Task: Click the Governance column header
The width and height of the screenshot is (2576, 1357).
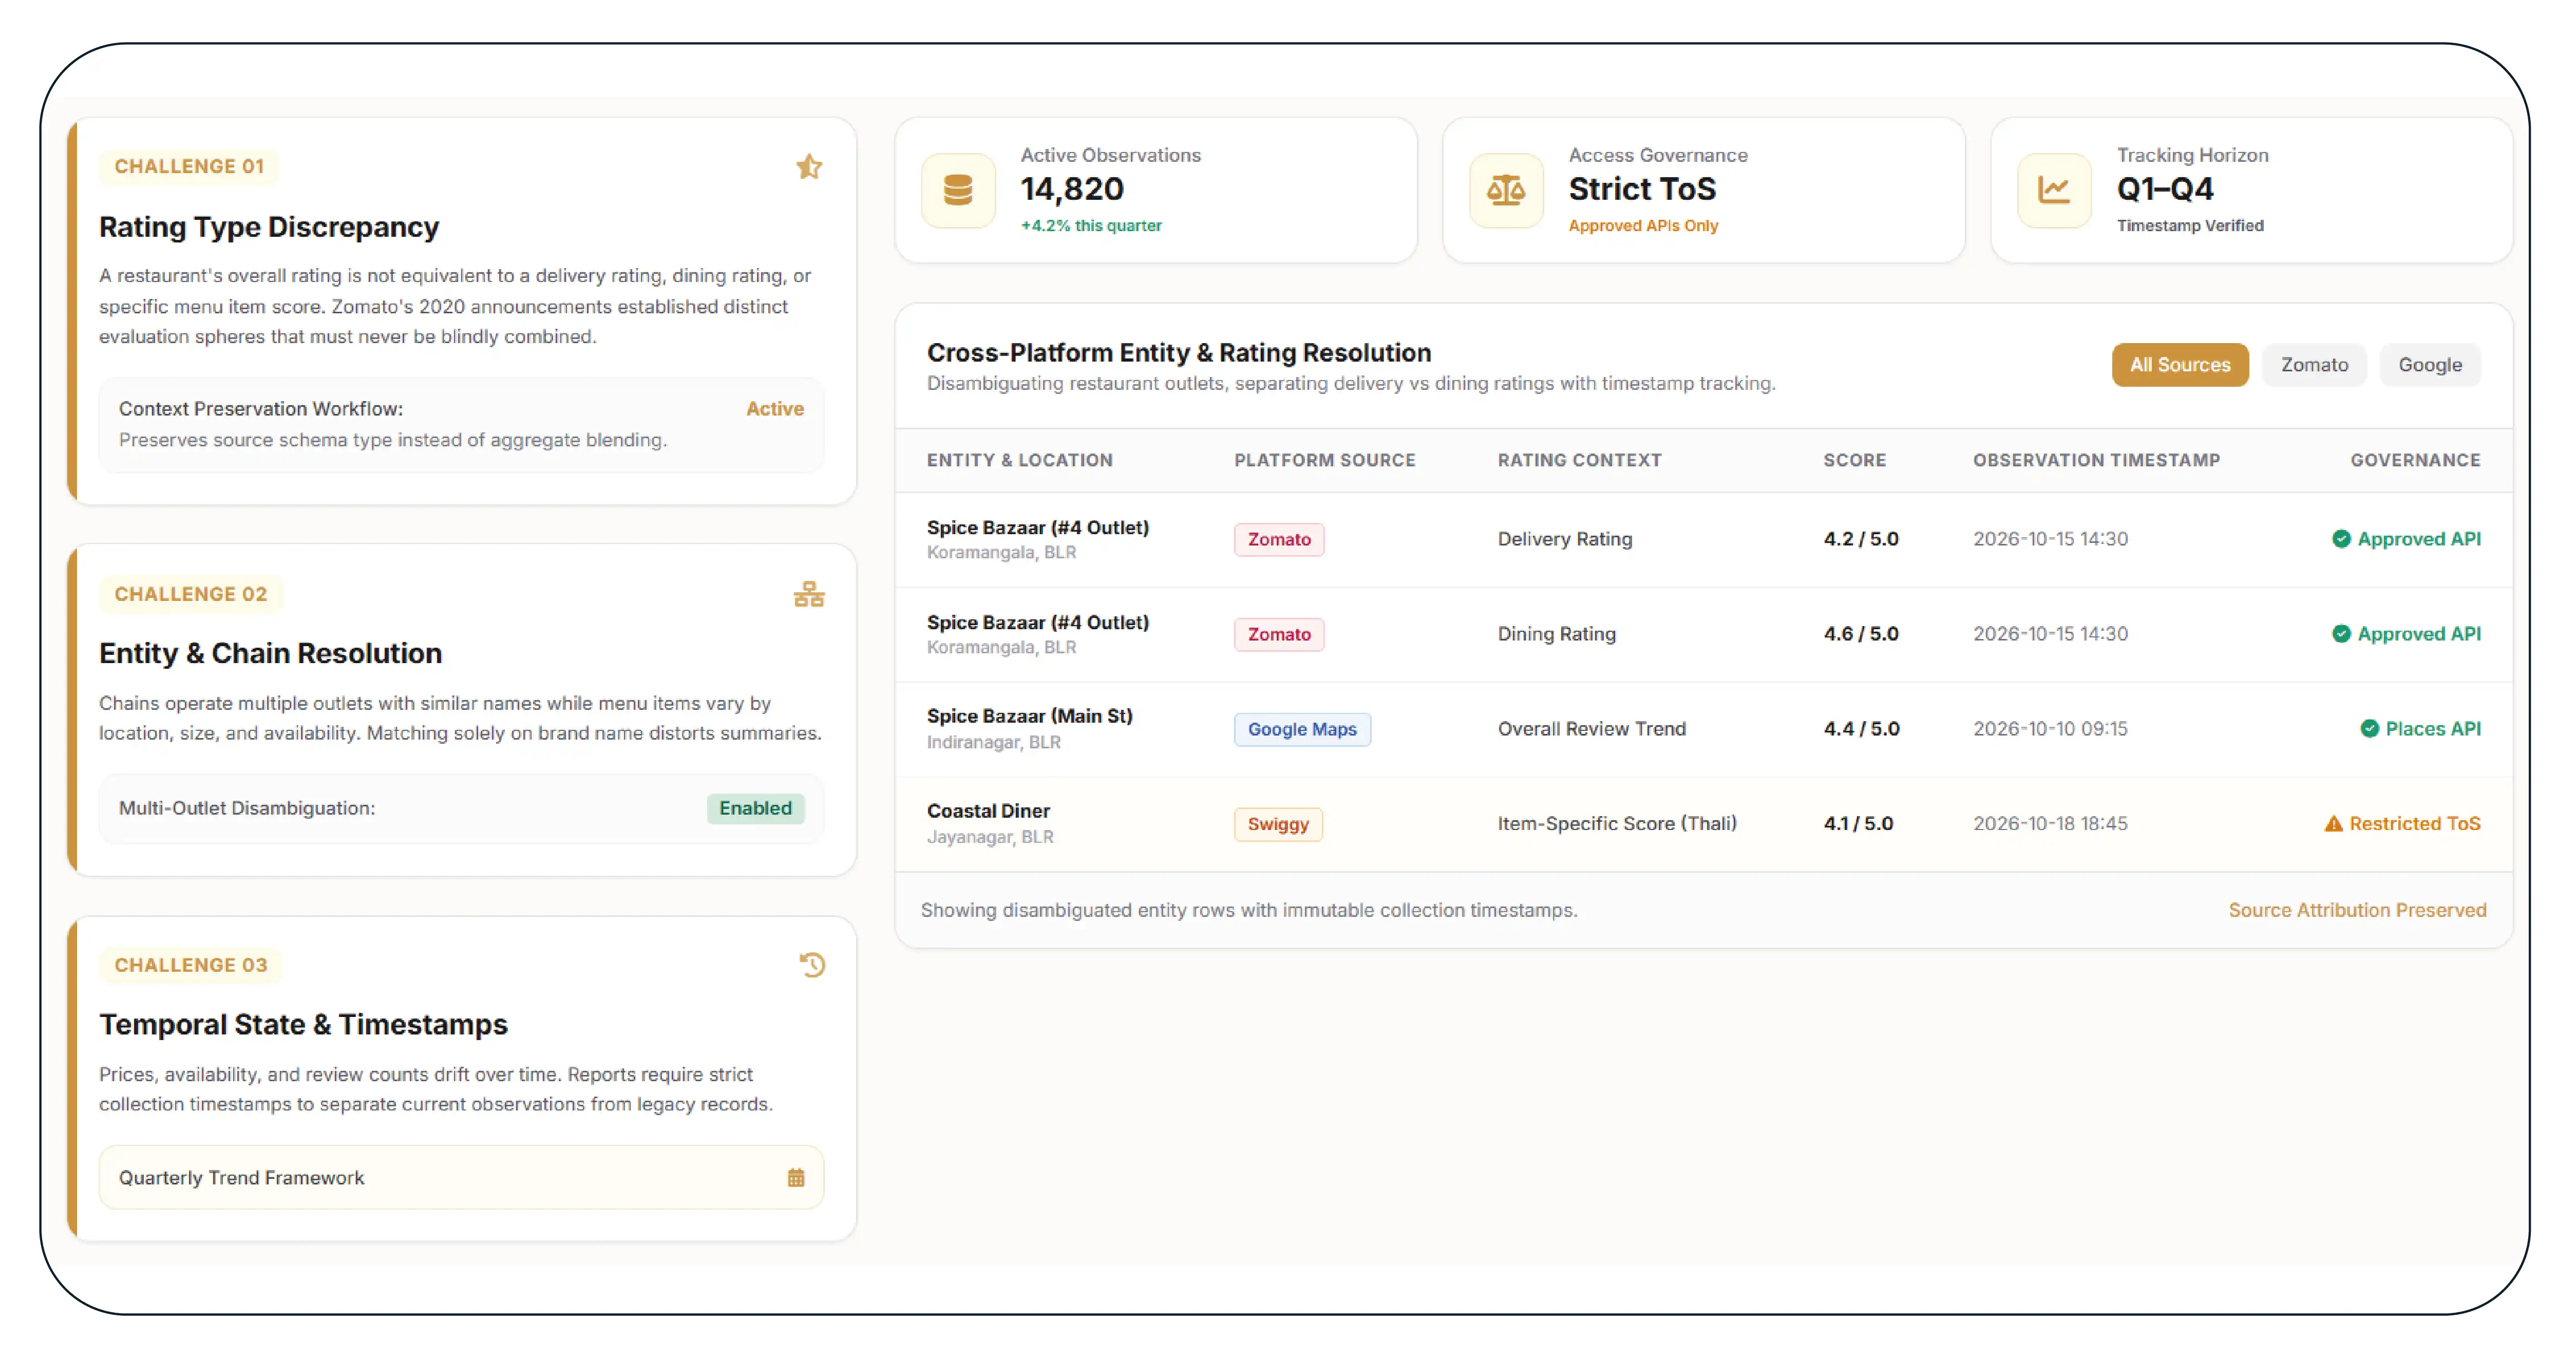Action: (2415, 460)
